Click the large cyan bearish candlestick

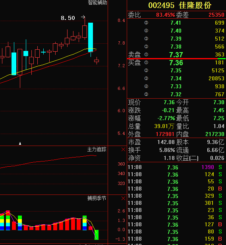pos(91,37)
